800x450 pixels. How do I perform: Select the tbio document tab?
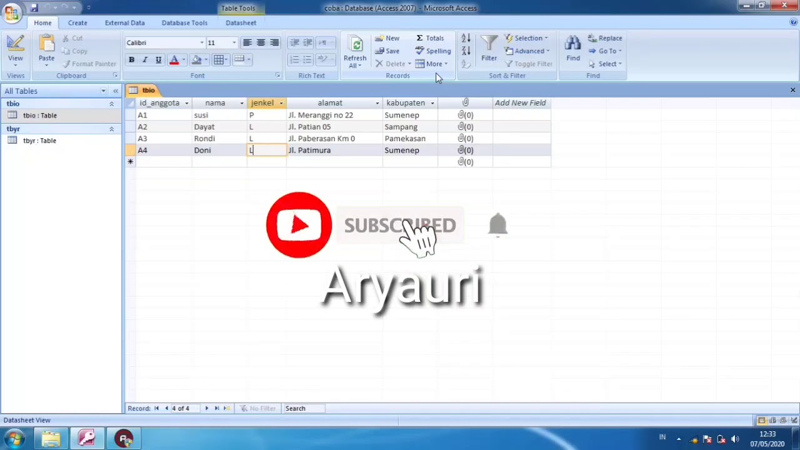142,91
